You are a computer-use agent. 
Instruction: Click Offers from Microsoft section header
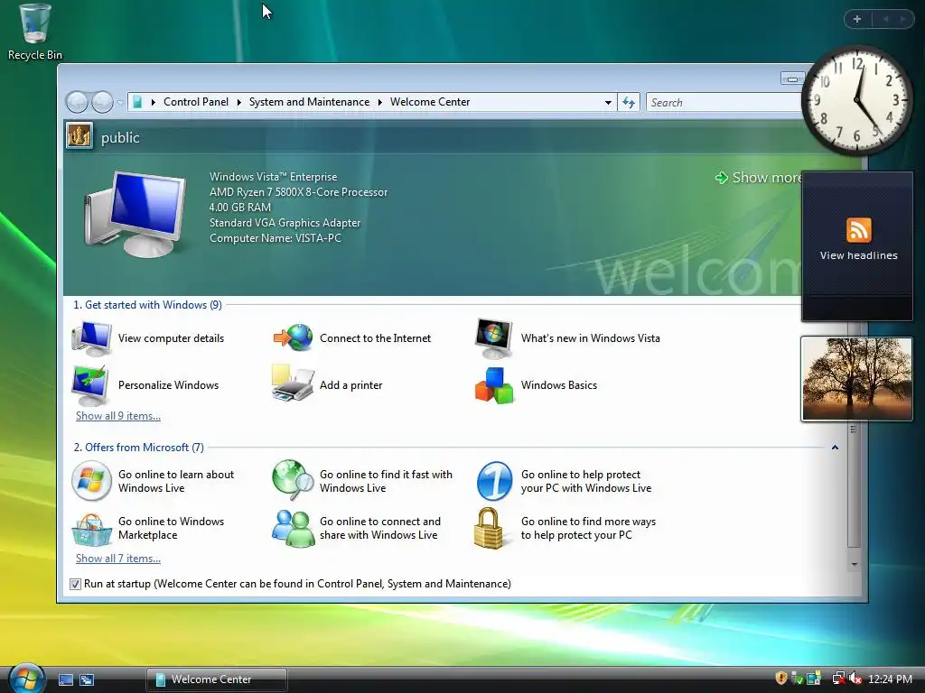(x=138, y=448)
